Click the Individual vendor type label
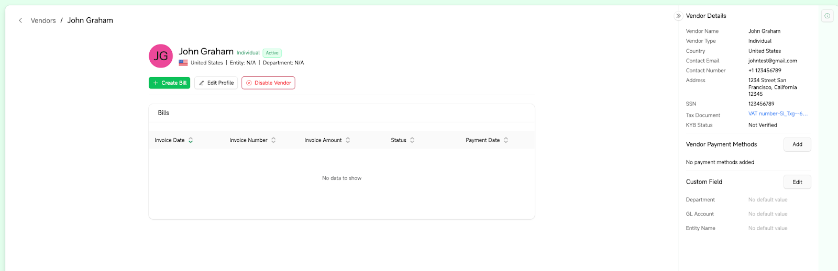The height and width of the screenshot is (271, 838). [248, 53]
